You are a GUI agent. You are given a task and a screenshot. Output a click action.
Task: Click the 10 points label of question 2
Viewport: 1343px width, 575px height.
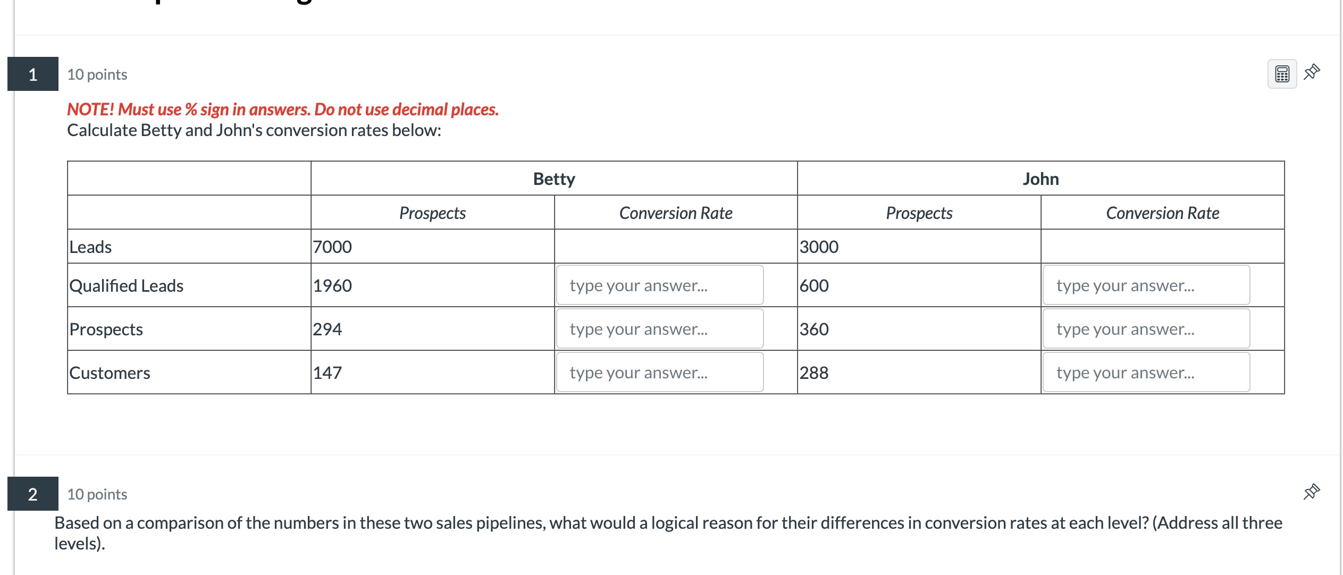[97, 494]
